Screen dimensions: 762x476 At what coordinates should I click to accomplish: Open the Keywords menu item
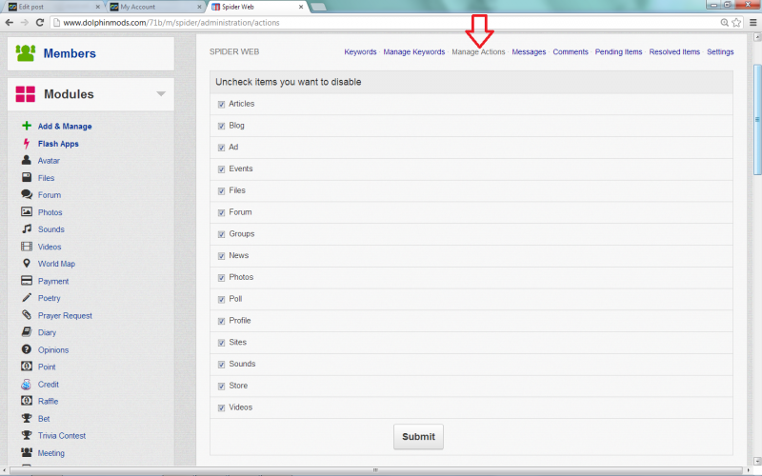(x=360, y=52)
